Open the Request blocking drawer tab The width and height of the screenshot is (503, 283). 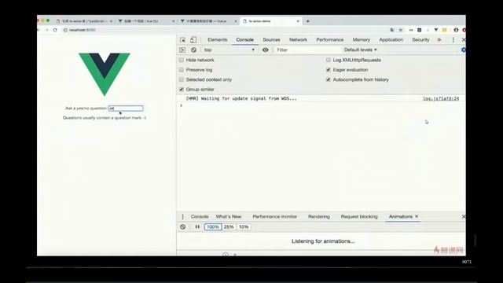click(359, 217)
